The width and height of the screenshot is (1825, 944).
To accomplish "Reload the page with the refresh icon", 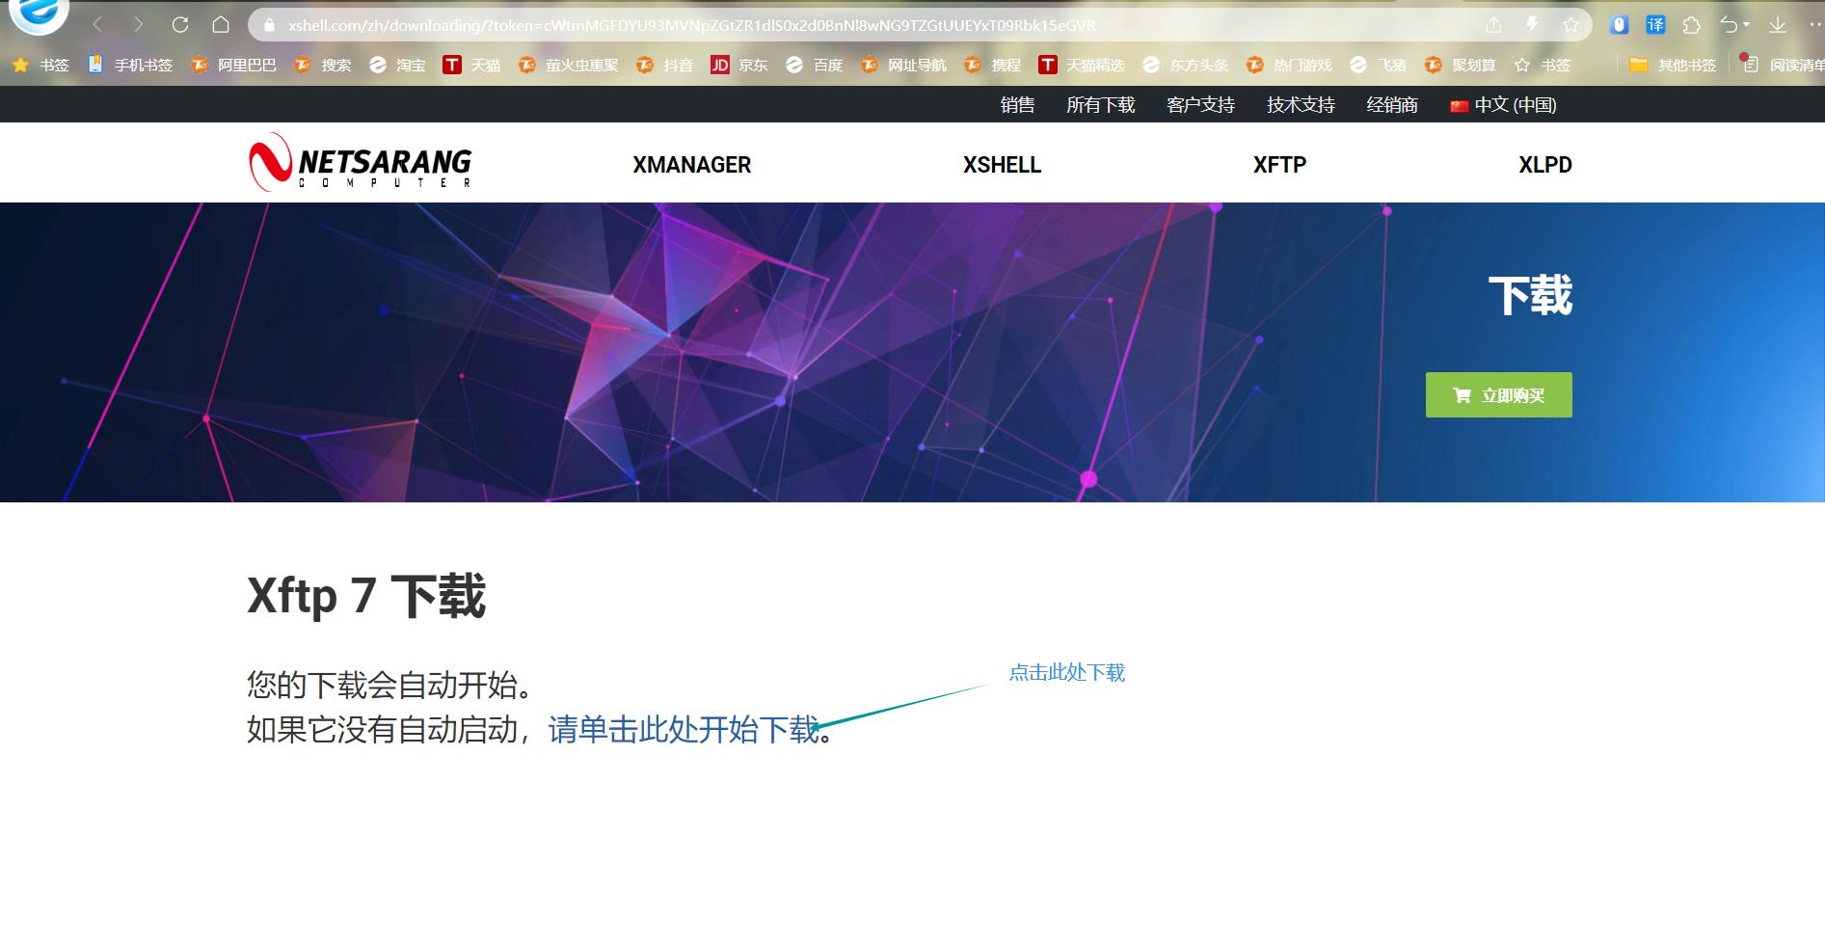I will point(180,25).
